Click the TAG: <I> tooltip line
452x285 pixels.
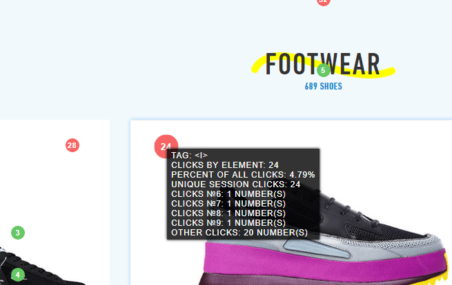[189, 156]
